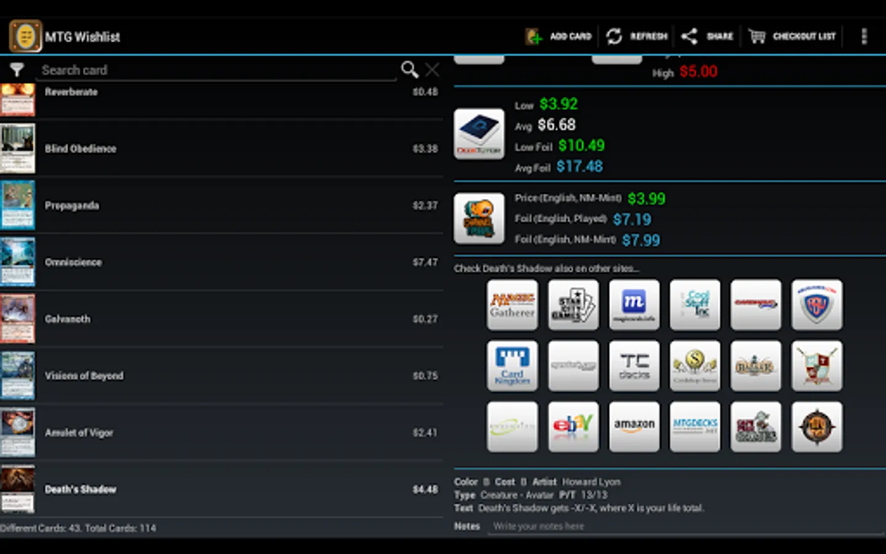
Task: Open the price source icon beside $3.99
Action: (x=479, y=219)
